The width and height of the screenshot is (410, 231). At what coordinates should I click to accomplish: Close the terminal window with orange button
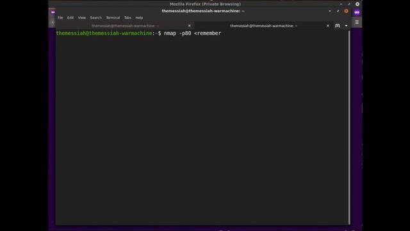tap(346, 11)
